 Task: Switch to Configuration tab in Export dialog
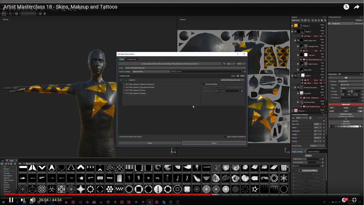(x=132, y=59)
